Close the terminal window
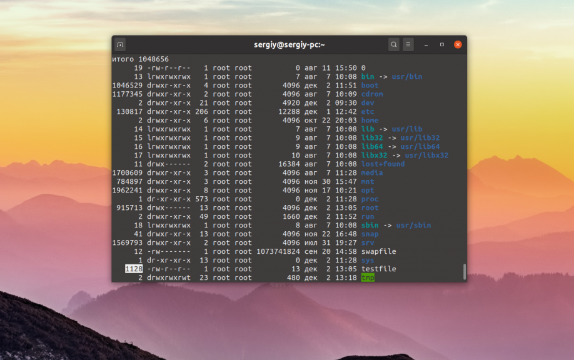 (458, 44)
